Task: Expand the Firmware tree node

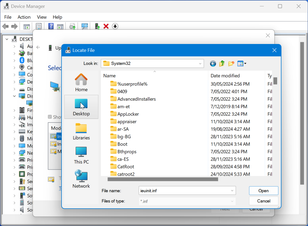Action: pyautogui.click(x=14, y=110)
